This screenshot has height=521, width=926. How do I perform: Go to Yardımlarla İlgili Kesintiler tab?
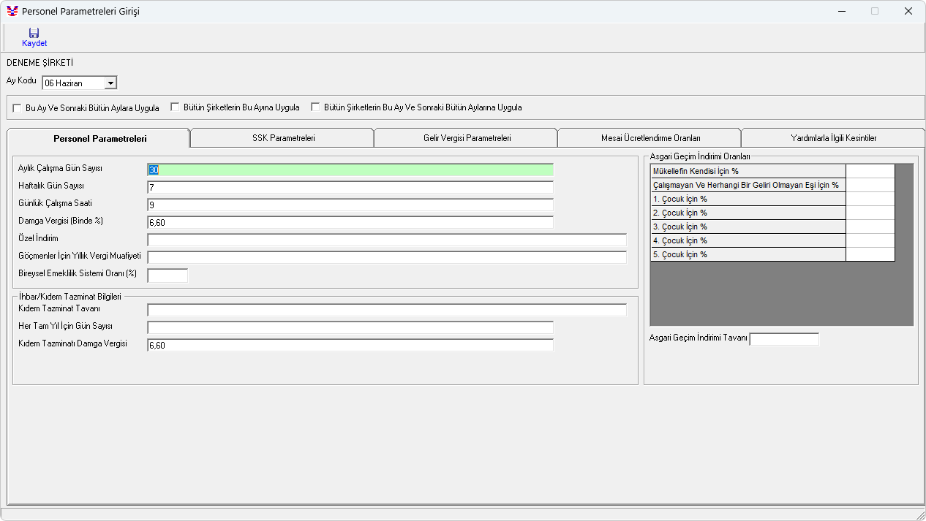pos(833,138)
